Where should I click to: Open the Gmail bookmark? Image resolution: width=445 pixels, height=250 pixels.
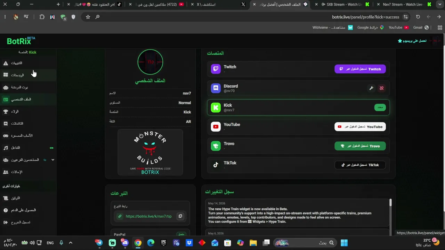pyautogui.click(x=421, y=27)
